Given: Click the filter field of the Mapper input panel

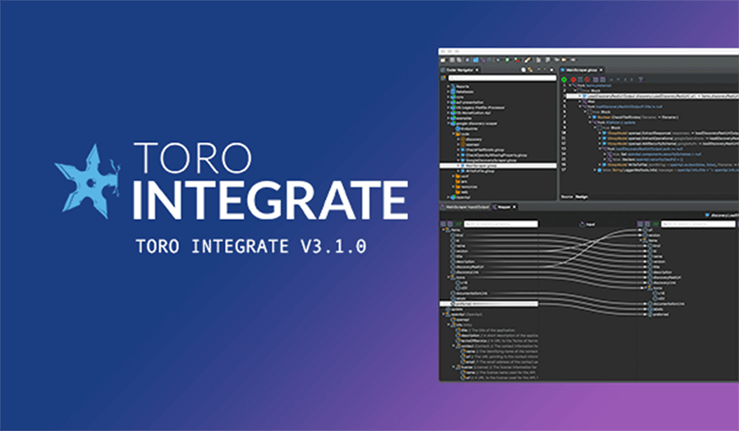Looking at the screenshot, I should pos(501,224).
